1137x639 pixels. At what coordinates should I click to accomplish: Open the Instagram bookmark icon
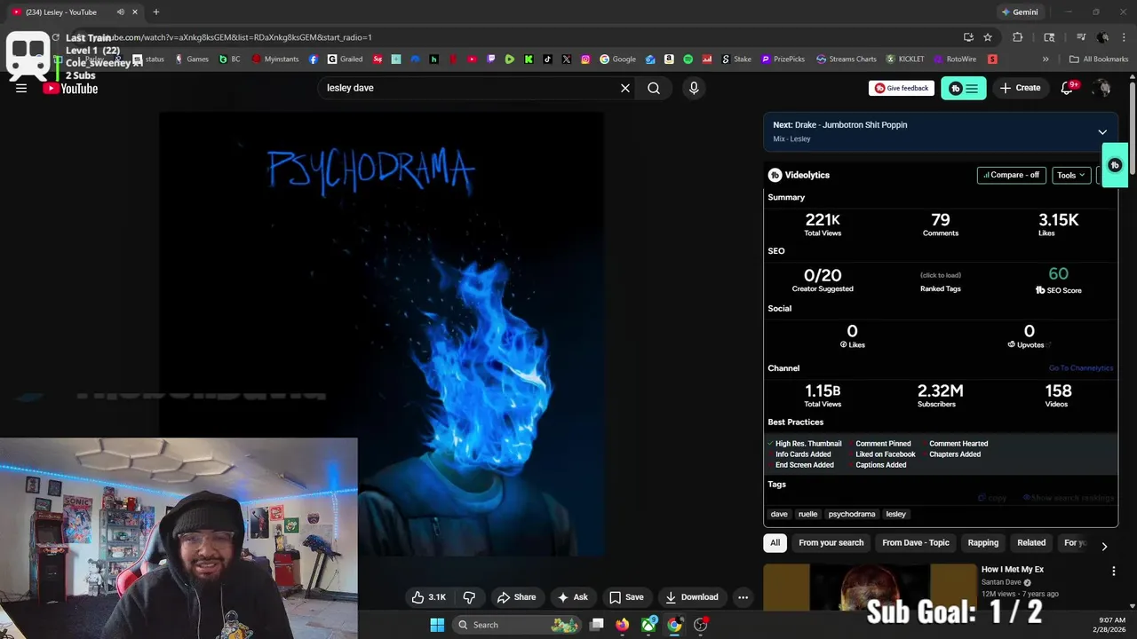click(585, 59)
